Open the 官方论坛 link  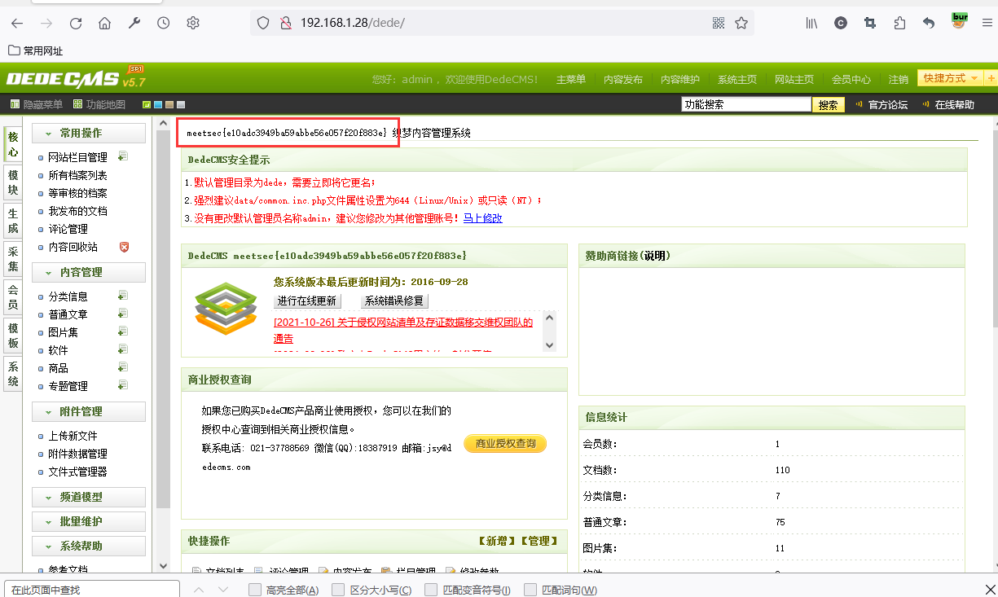pos(888,104)
